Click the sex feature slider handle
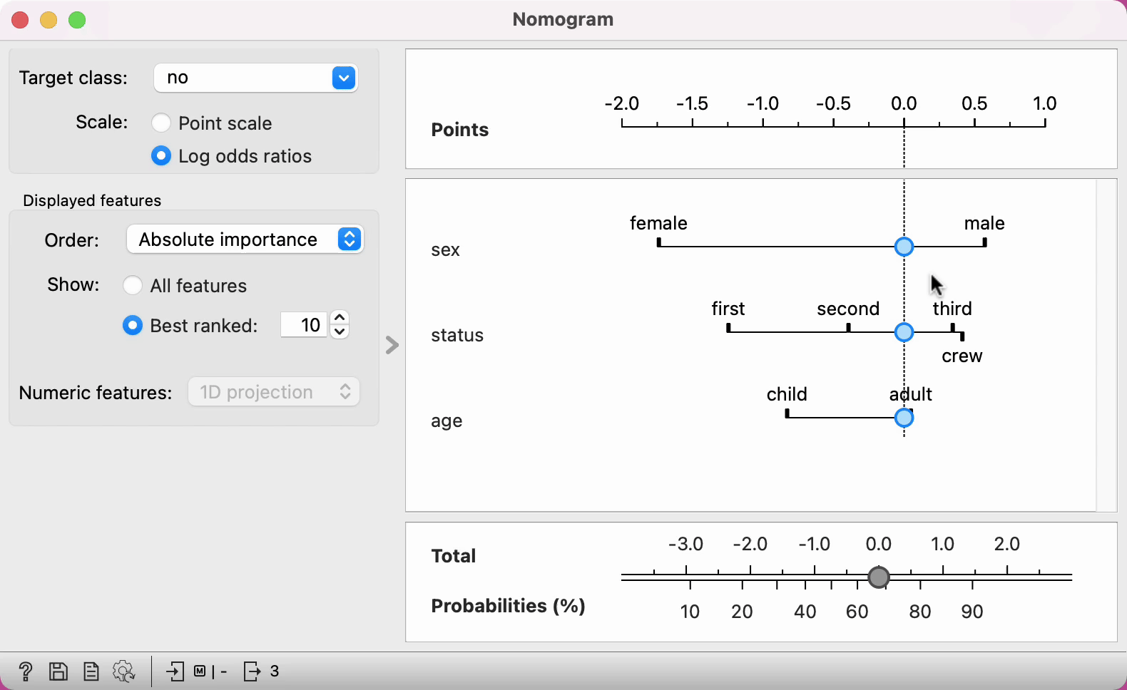 [904, 247]
